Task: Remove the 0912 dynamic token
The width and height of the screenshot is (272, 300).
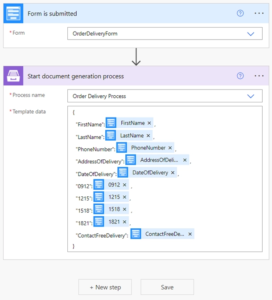Action: pos(124,185)
